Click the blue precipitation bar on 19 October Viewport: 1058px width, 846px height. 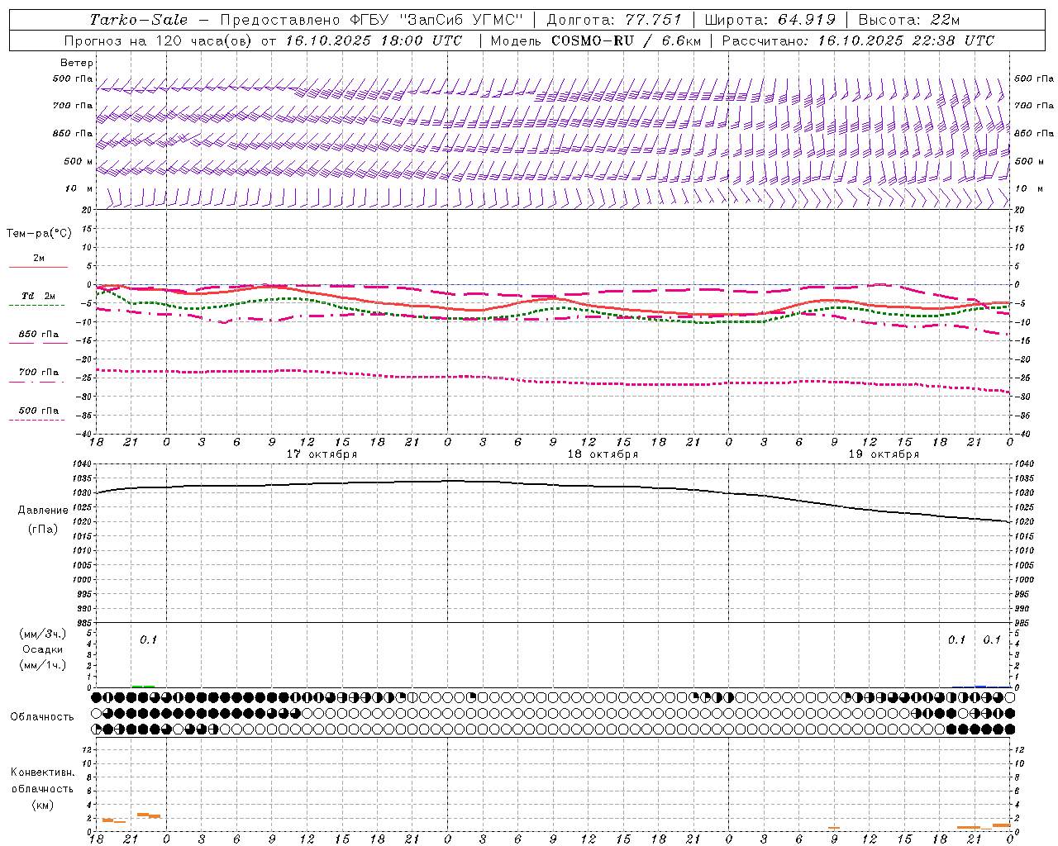click(x=980, y=686)
